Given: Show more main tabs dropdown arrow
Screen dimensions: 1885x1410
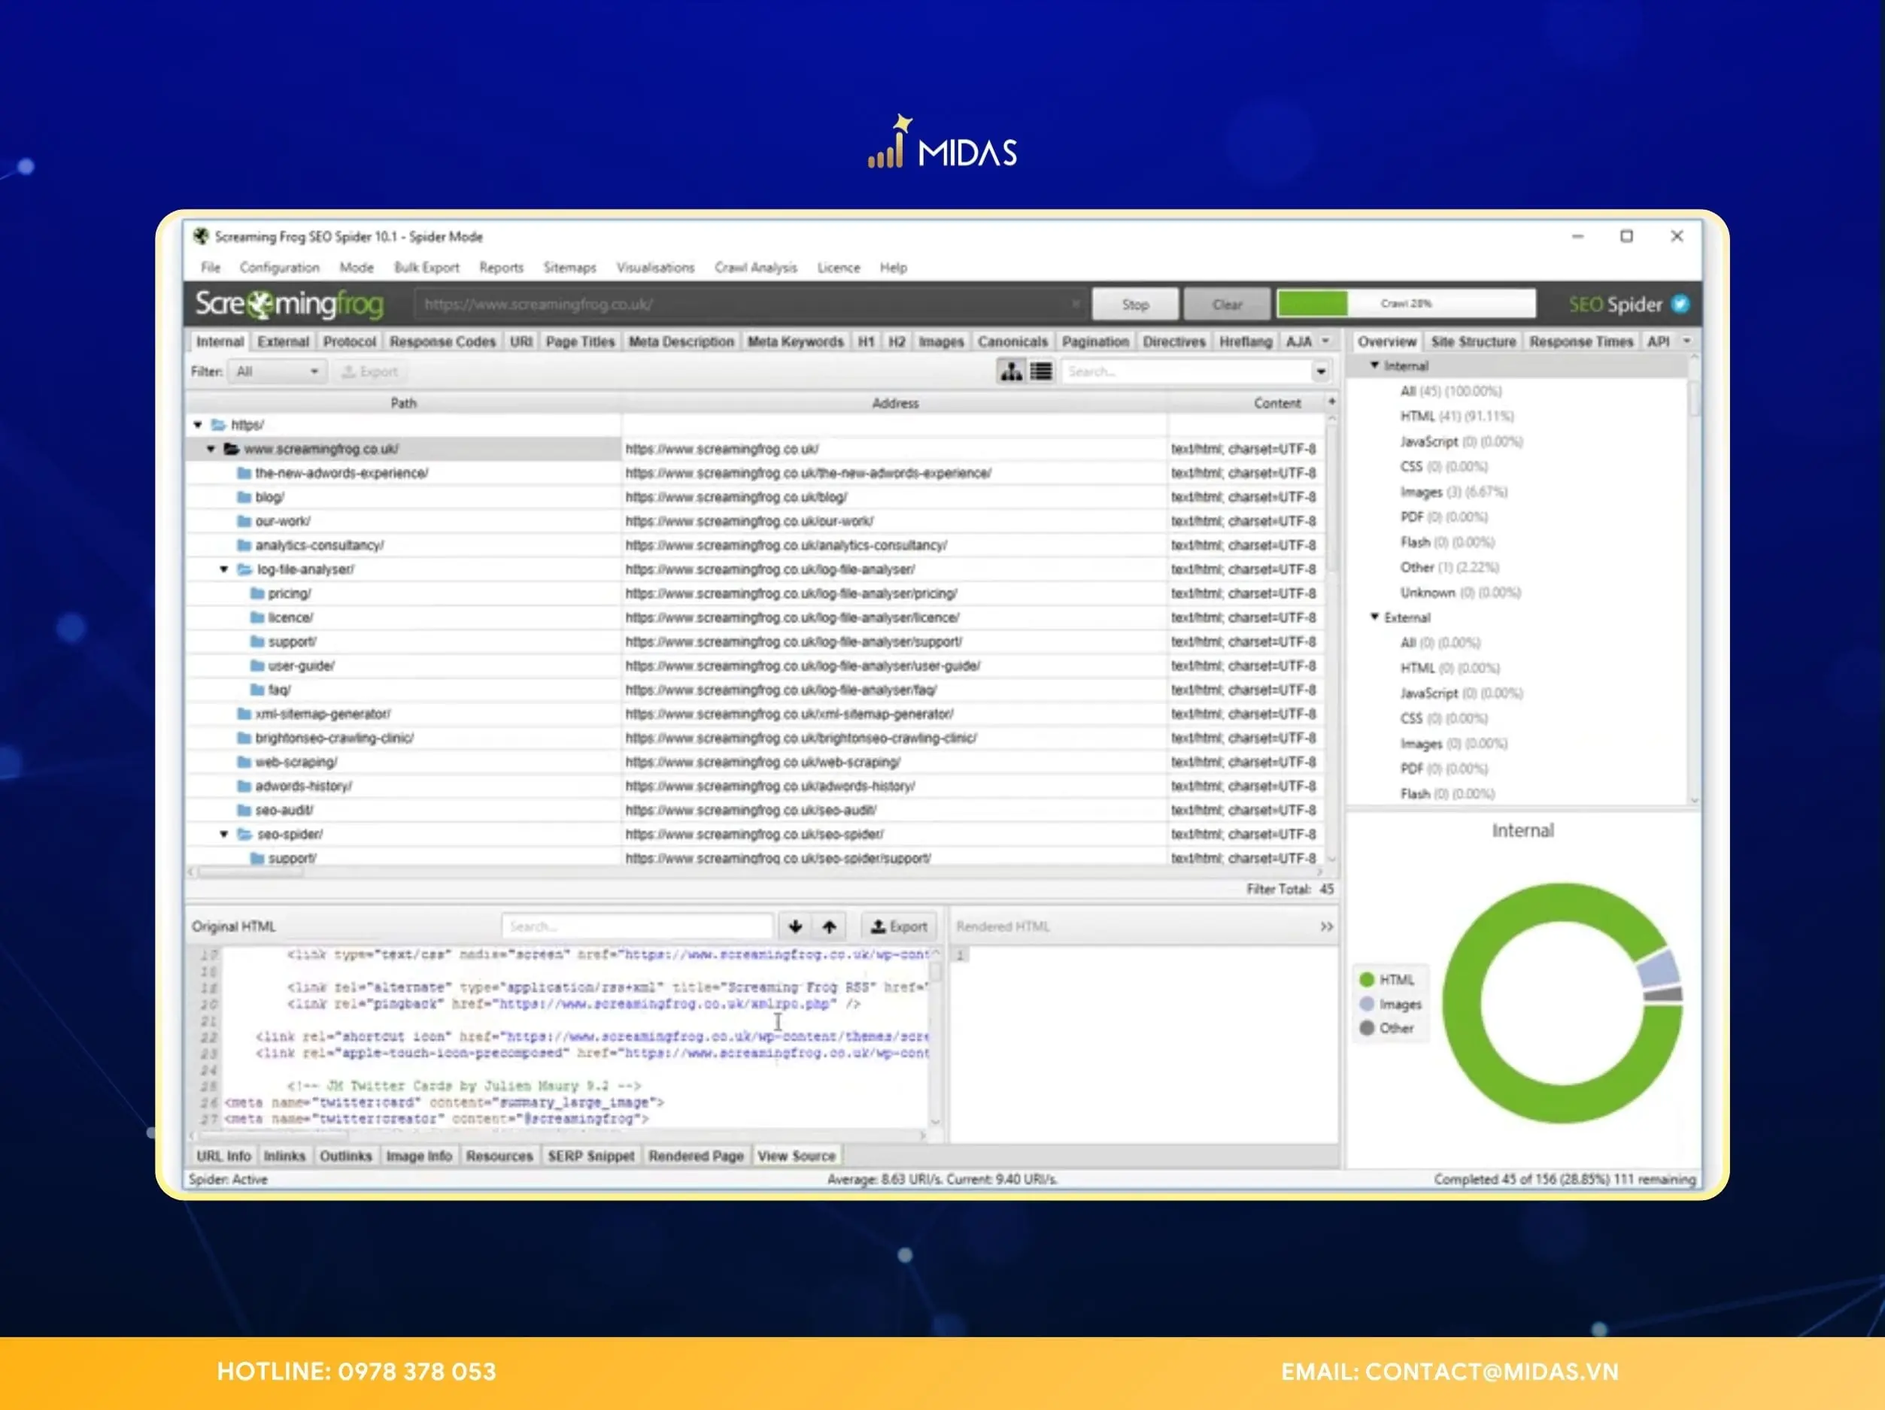Looking at the screenshot, I should [x=1325, y=341].
